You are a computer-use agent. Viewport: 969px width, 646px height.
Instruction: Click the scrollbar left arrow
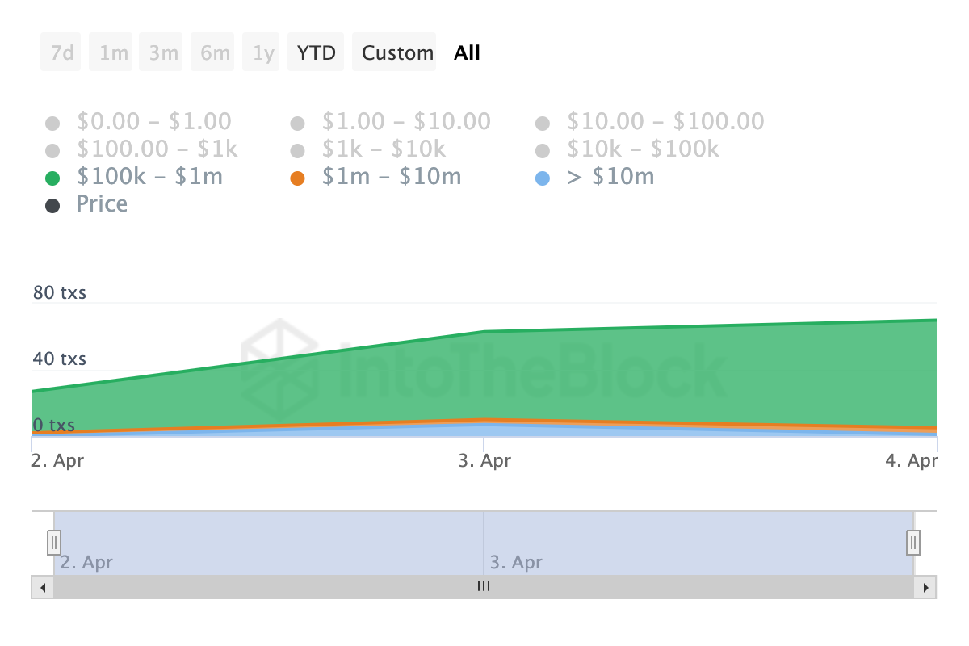click(x=43, y=587)
